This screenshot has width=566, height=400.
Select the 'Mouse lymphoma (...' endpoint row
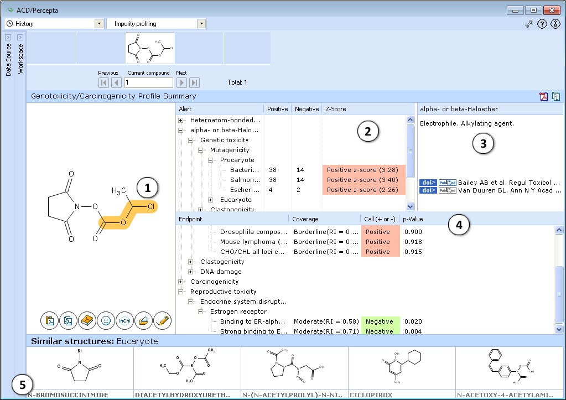365,242
